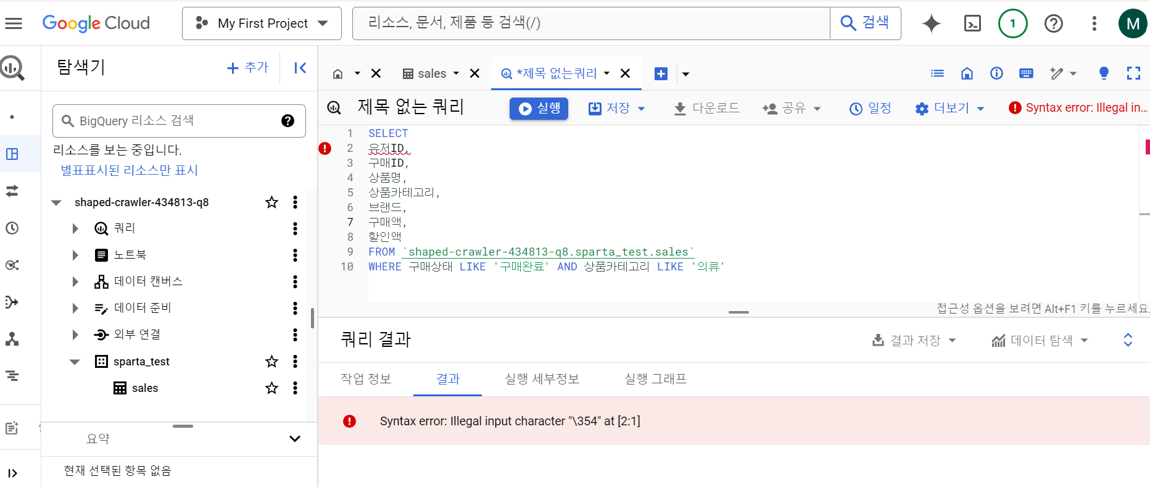Screen dimensions: 1150x487
Task: Open the help question mark menu
Action: click(x=1053, y=23)
